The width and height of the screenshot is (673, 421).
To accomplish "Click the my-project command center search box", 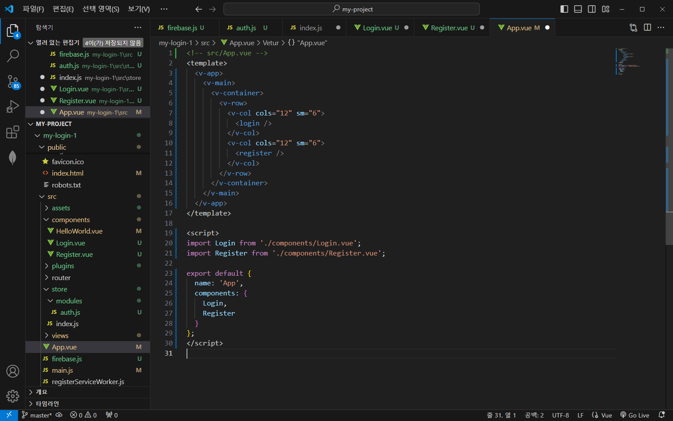I will pos(351,9).
